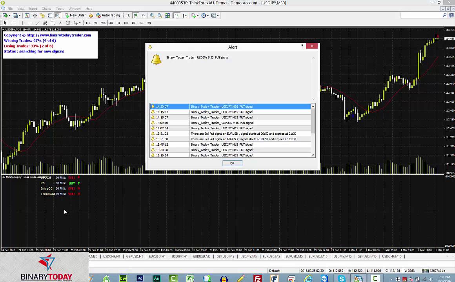The height and width of the screenshot is (282, 455).
Task: Switch chart to M15 timeframe
Action: pos(103,23)
